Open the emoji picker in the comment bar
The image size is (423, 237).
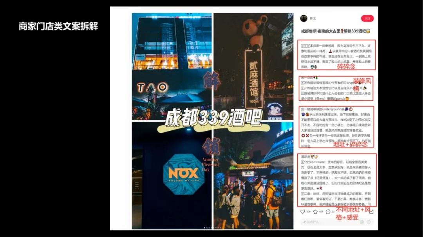(369, 222)
